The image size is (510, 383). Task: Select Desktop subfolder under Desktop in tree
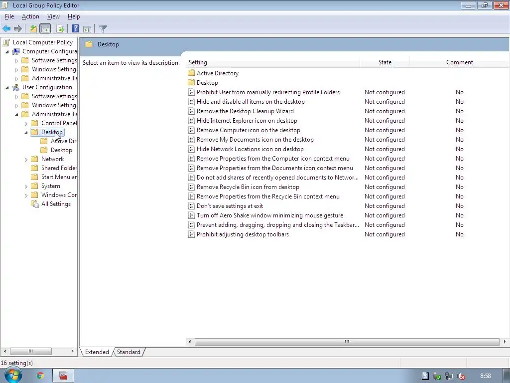(61, 150)
